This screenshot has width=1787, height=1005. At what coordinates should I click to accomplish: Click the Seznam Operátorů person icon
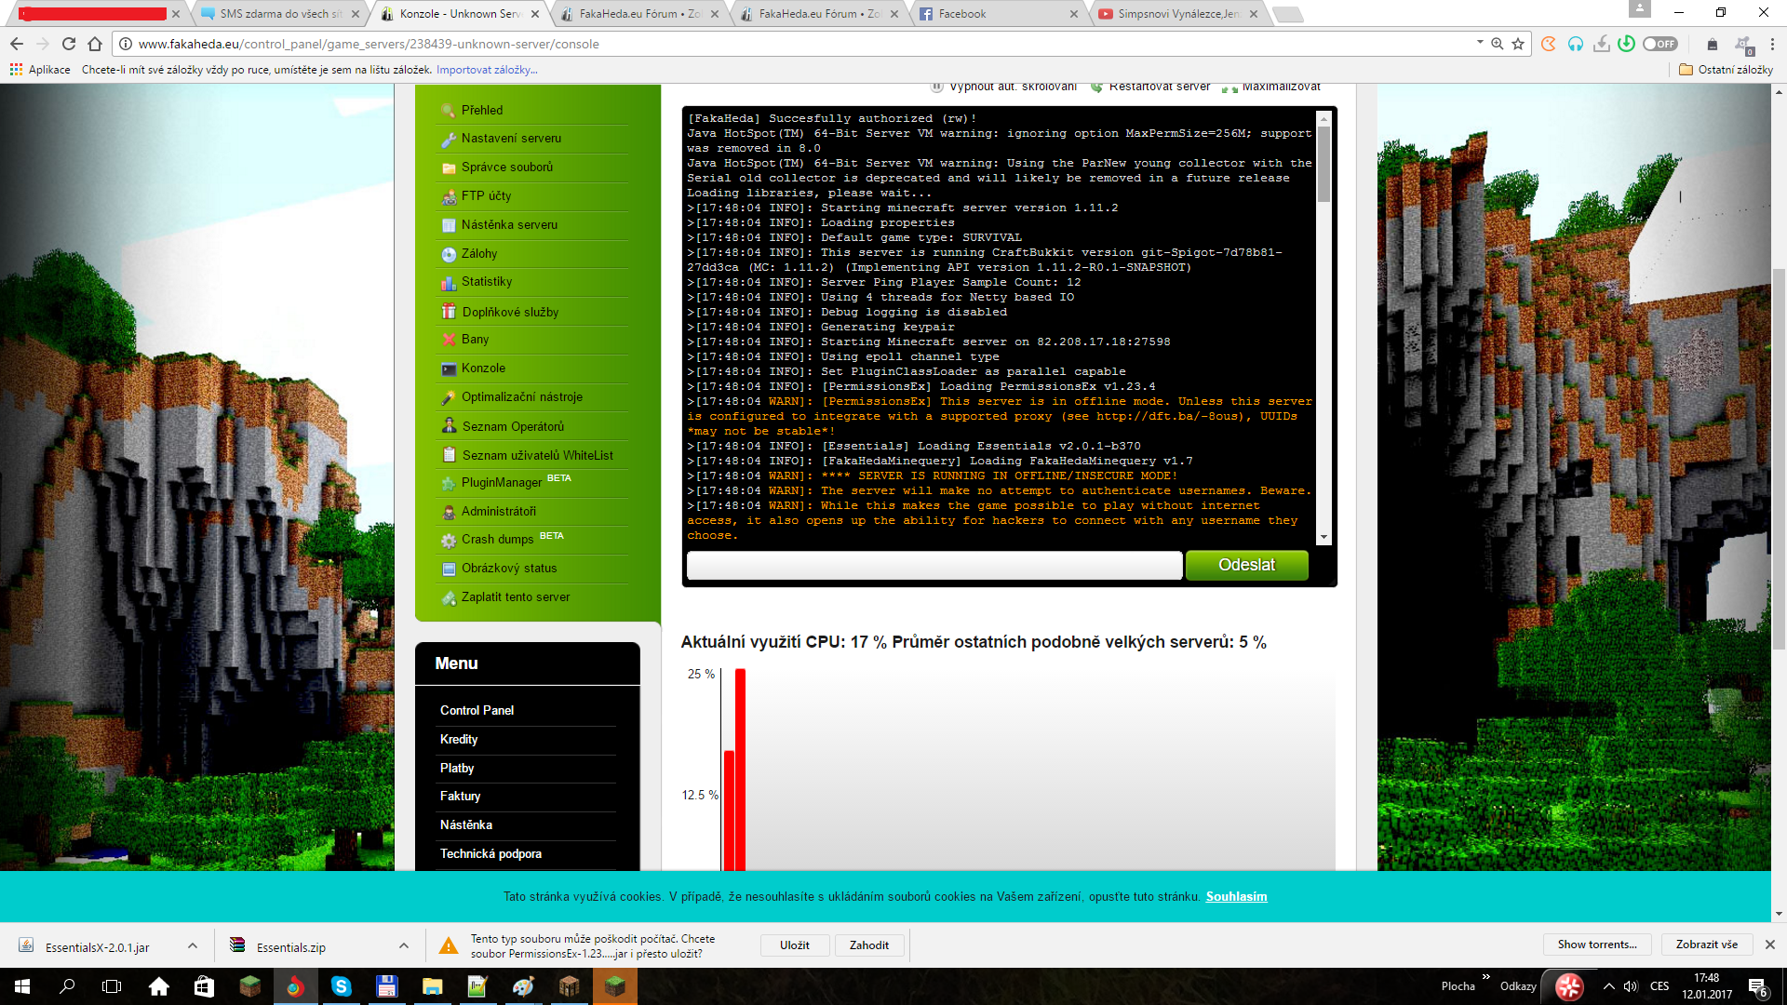click(449, 426)
